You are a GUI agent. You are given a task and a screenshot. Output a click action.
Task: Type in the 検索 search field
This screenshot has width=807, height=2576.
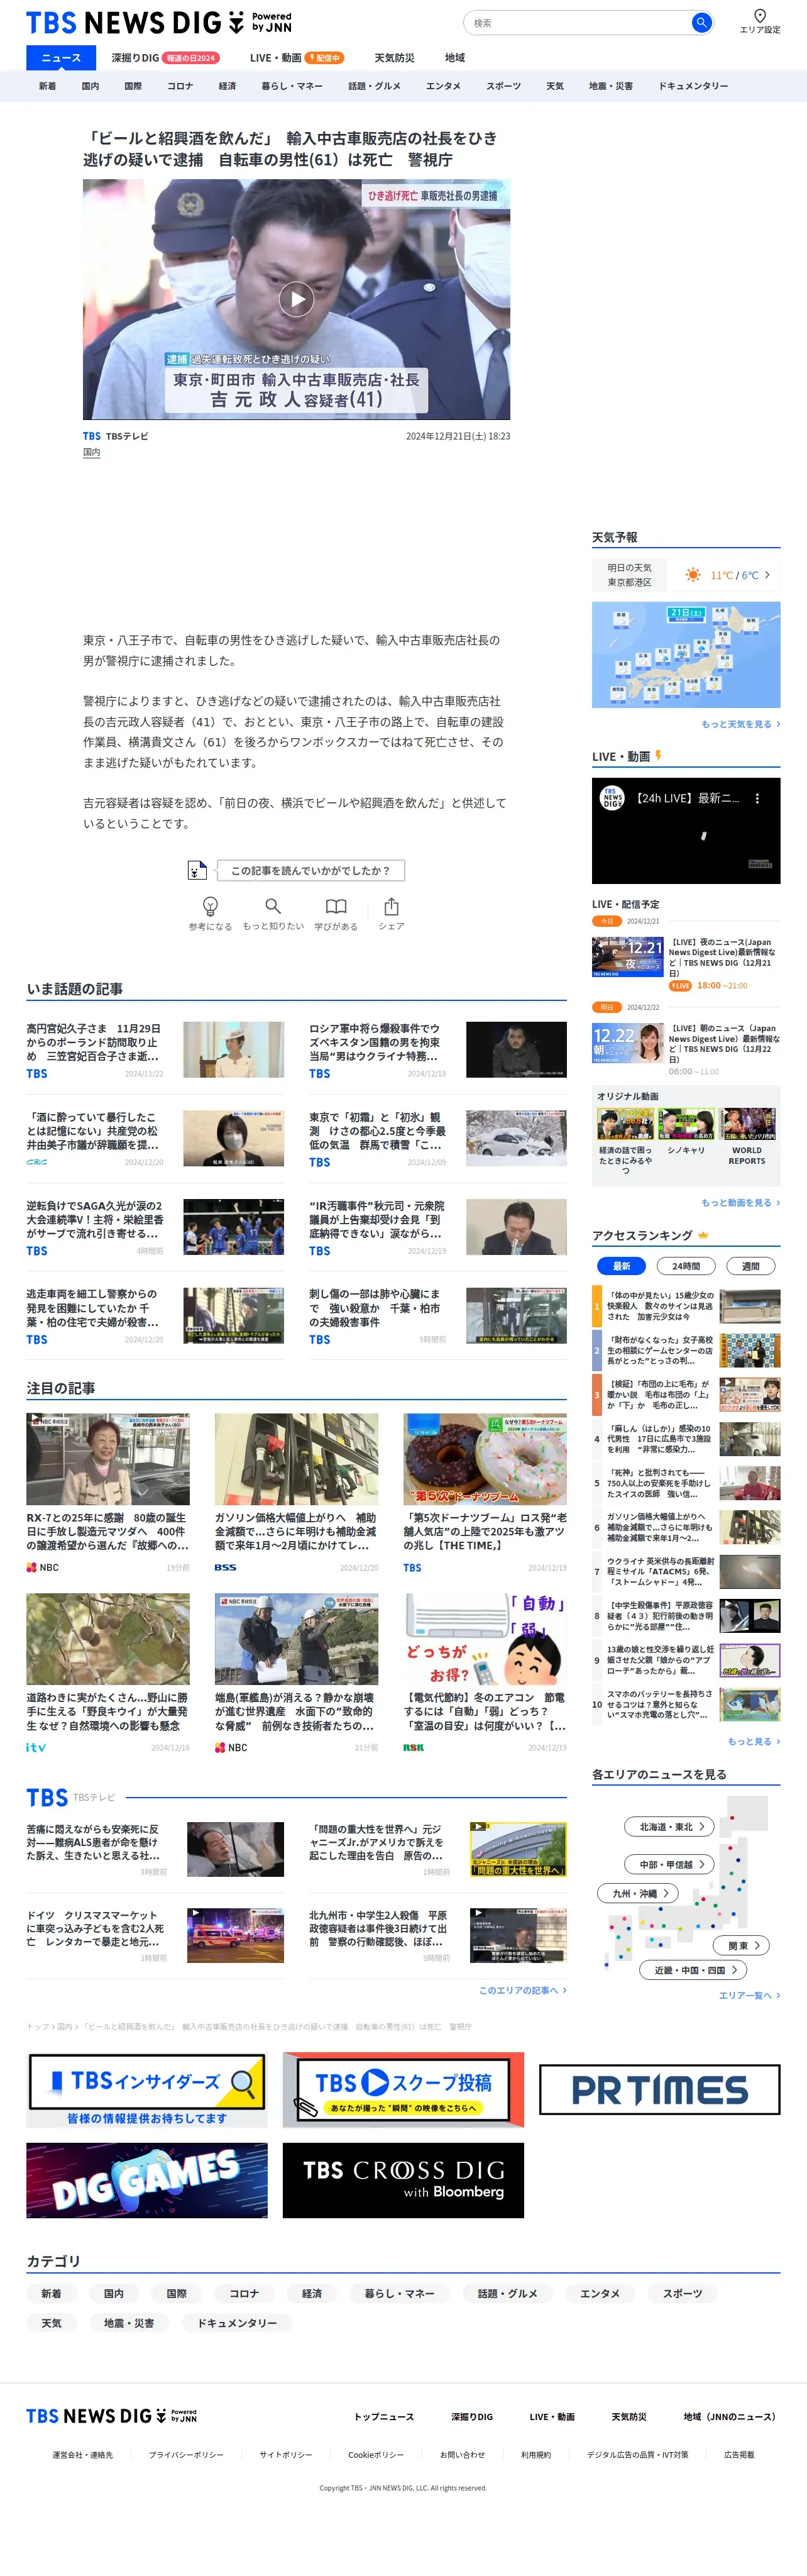click(577, 22)
